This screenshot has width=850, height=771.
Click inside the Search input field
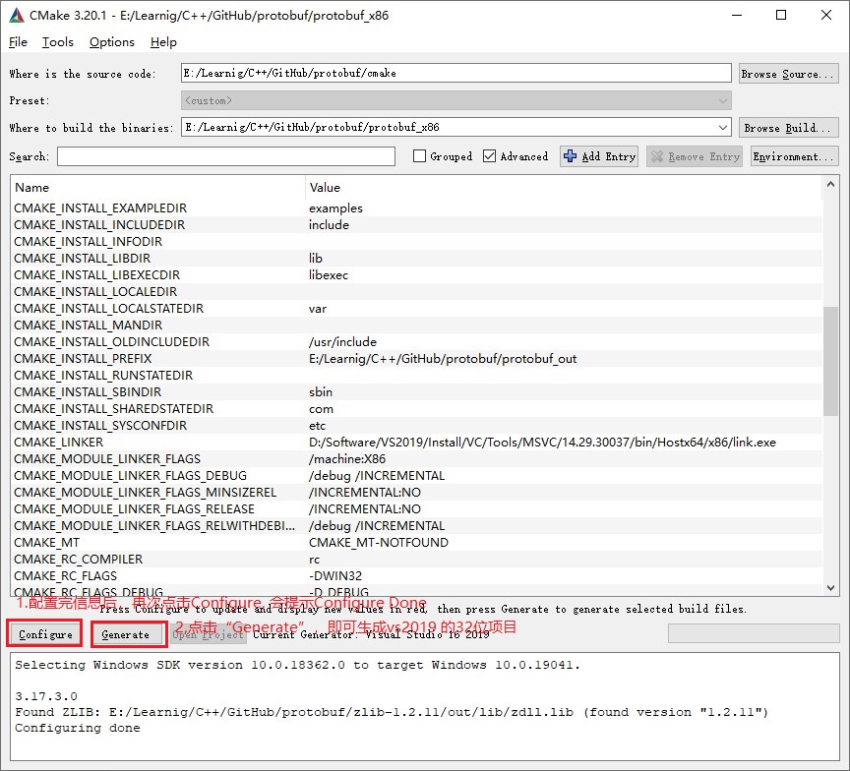pyautogui.click(x=226, y=155)
